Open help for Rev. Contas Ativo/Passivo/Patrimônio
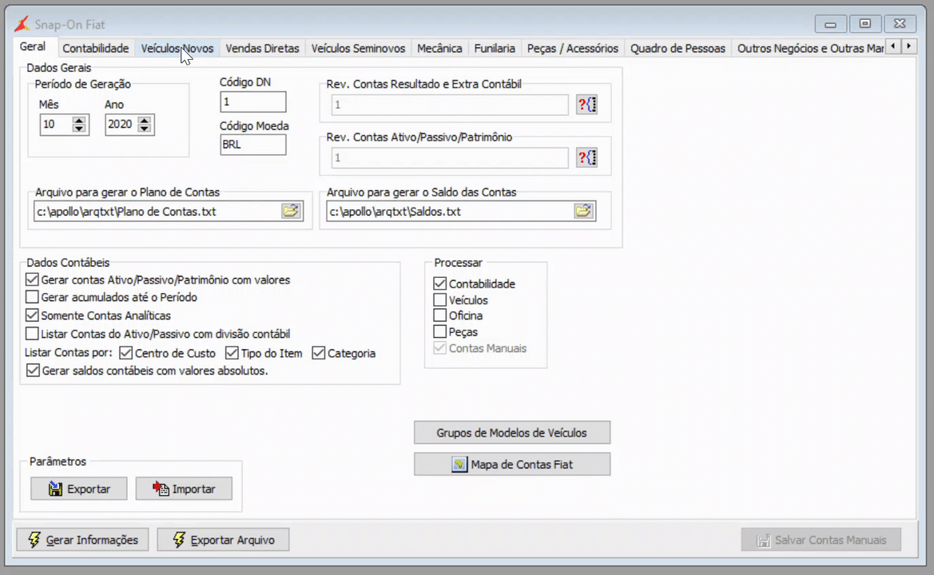Screen dimensions: 934x575 coord(586,158)
